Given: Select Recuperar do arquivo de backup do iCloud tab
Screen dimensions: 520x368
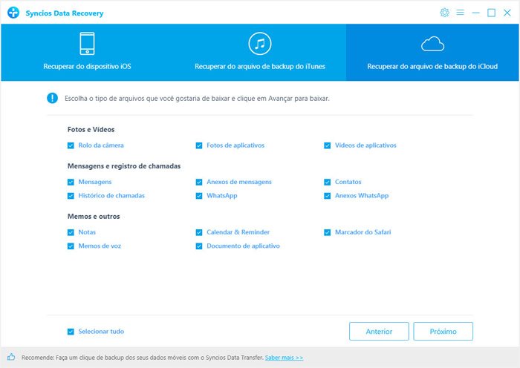Looking at the screenshot, I should point(432,53).
